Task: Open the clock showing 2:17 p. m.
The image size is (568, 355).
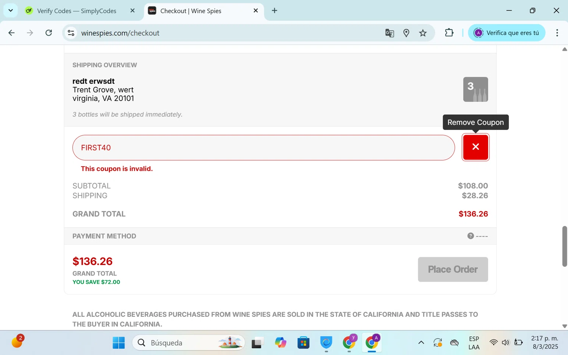Action: point(545,343)
